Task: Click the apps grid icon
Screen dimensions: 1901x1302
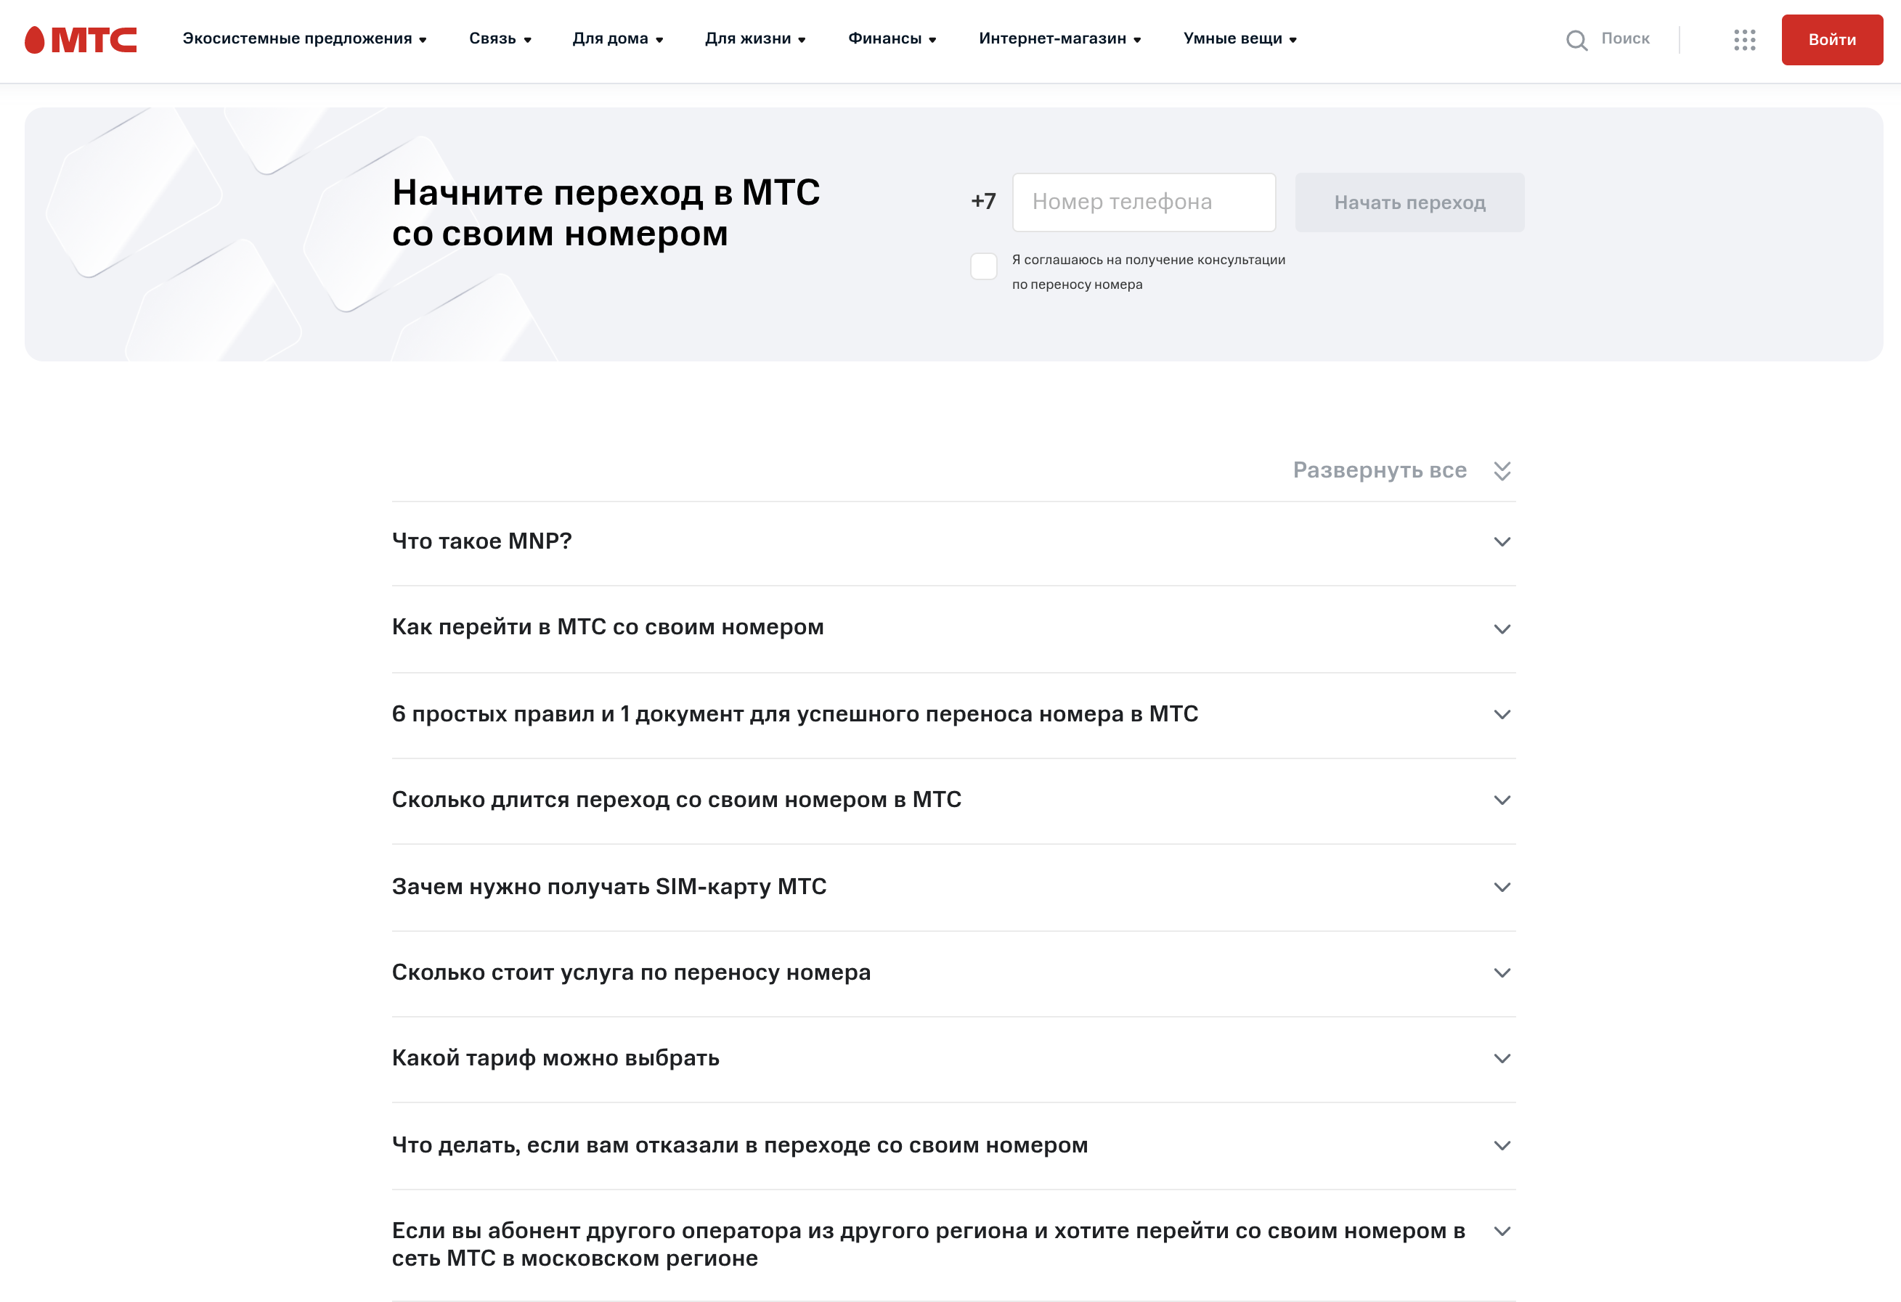Action: click(1745, 39)
